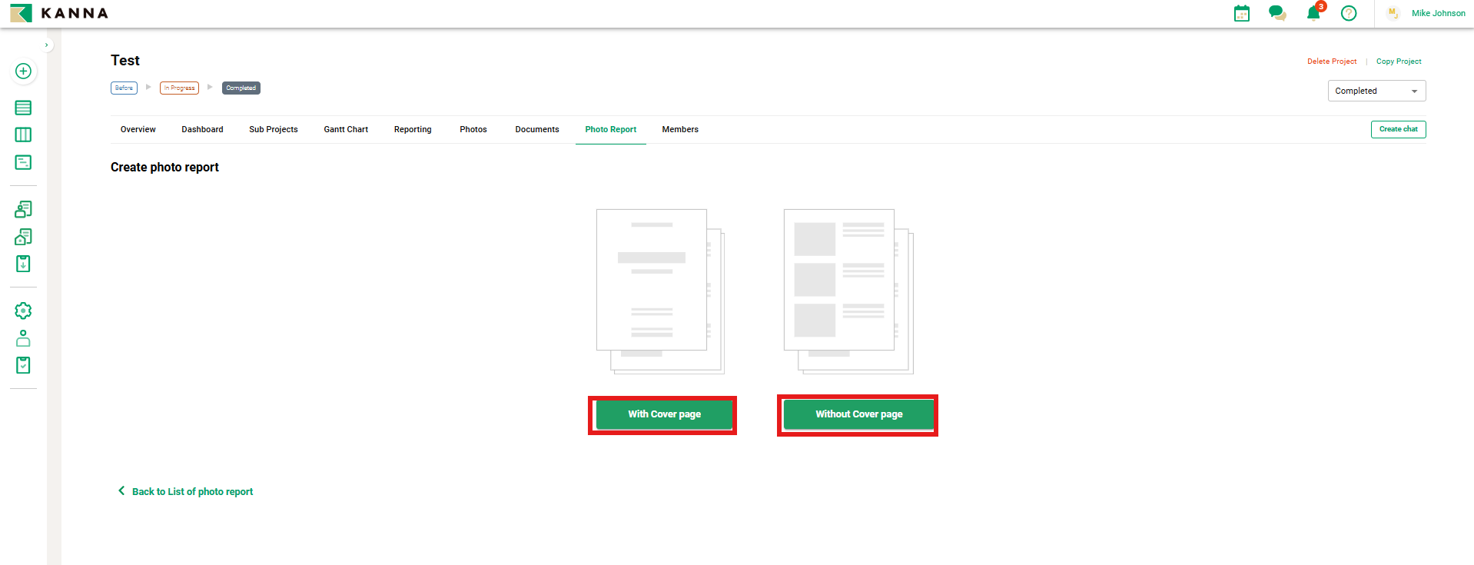Viewport: 1474px width, 565px height.
Task: Click the Delete Project link
Action: click(x=1331, y=61)
